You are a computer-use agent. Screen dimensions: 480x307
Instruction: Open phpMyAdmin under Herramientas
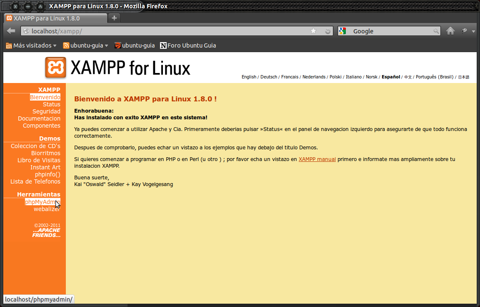coord(42,201)
